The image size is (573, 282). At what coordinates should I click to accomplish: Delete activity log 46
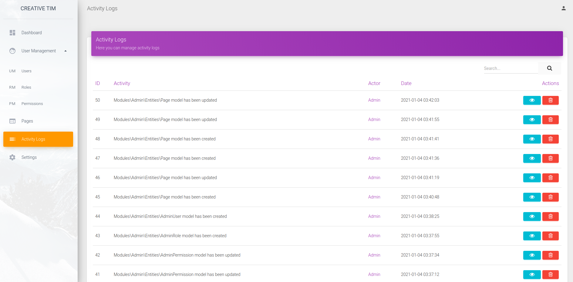pyautogui.click(x=550, y=178)
